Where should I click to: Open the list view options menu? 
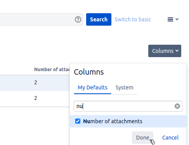[x=173, y=19]
